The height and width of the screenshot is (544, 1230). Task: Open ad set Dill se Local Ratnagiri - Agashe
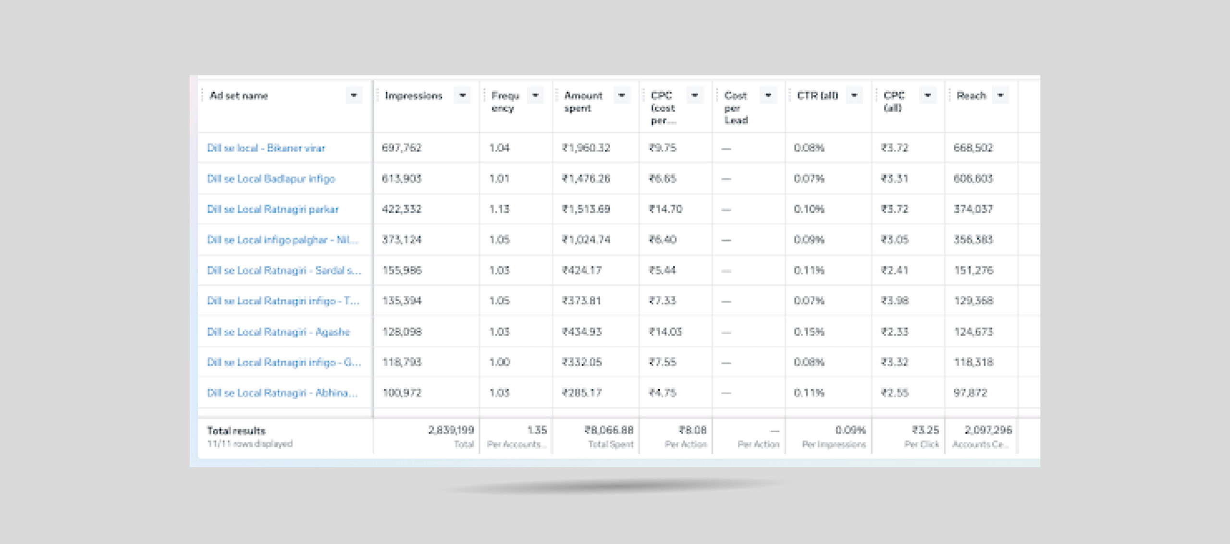coord(278,332)
